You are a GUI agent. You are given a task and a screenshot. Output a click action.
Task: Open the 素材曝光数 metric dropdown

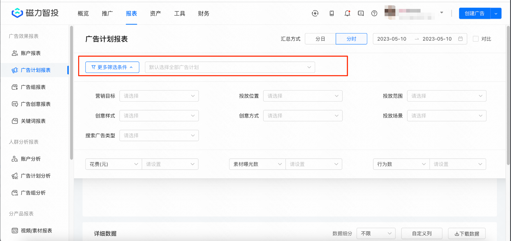257,164
